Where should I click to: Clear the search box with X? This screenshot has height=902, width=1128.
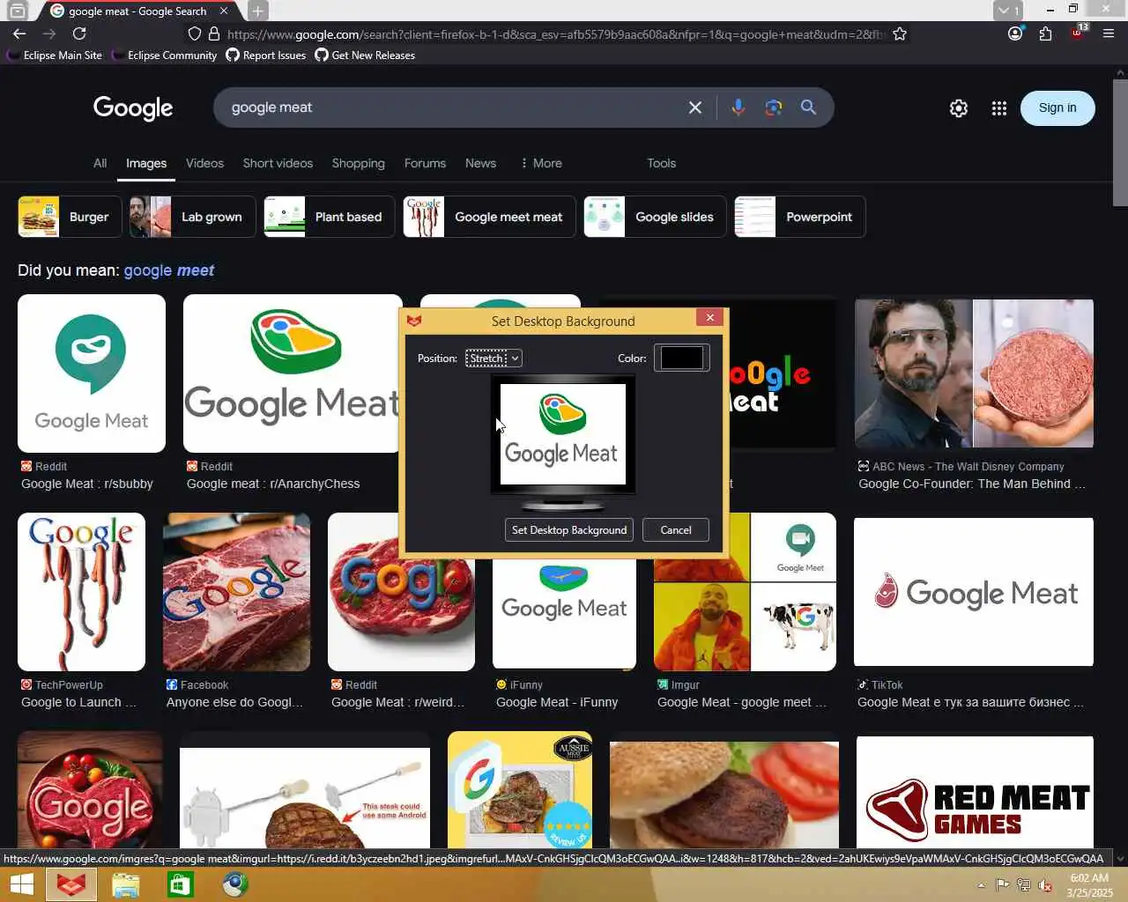695,107
